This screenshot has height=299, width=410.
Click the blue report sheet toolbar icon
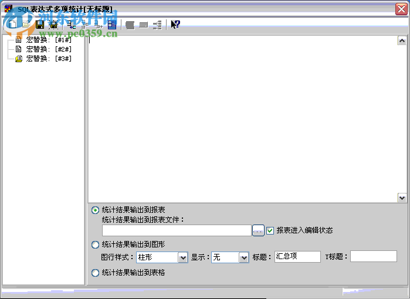112,25
